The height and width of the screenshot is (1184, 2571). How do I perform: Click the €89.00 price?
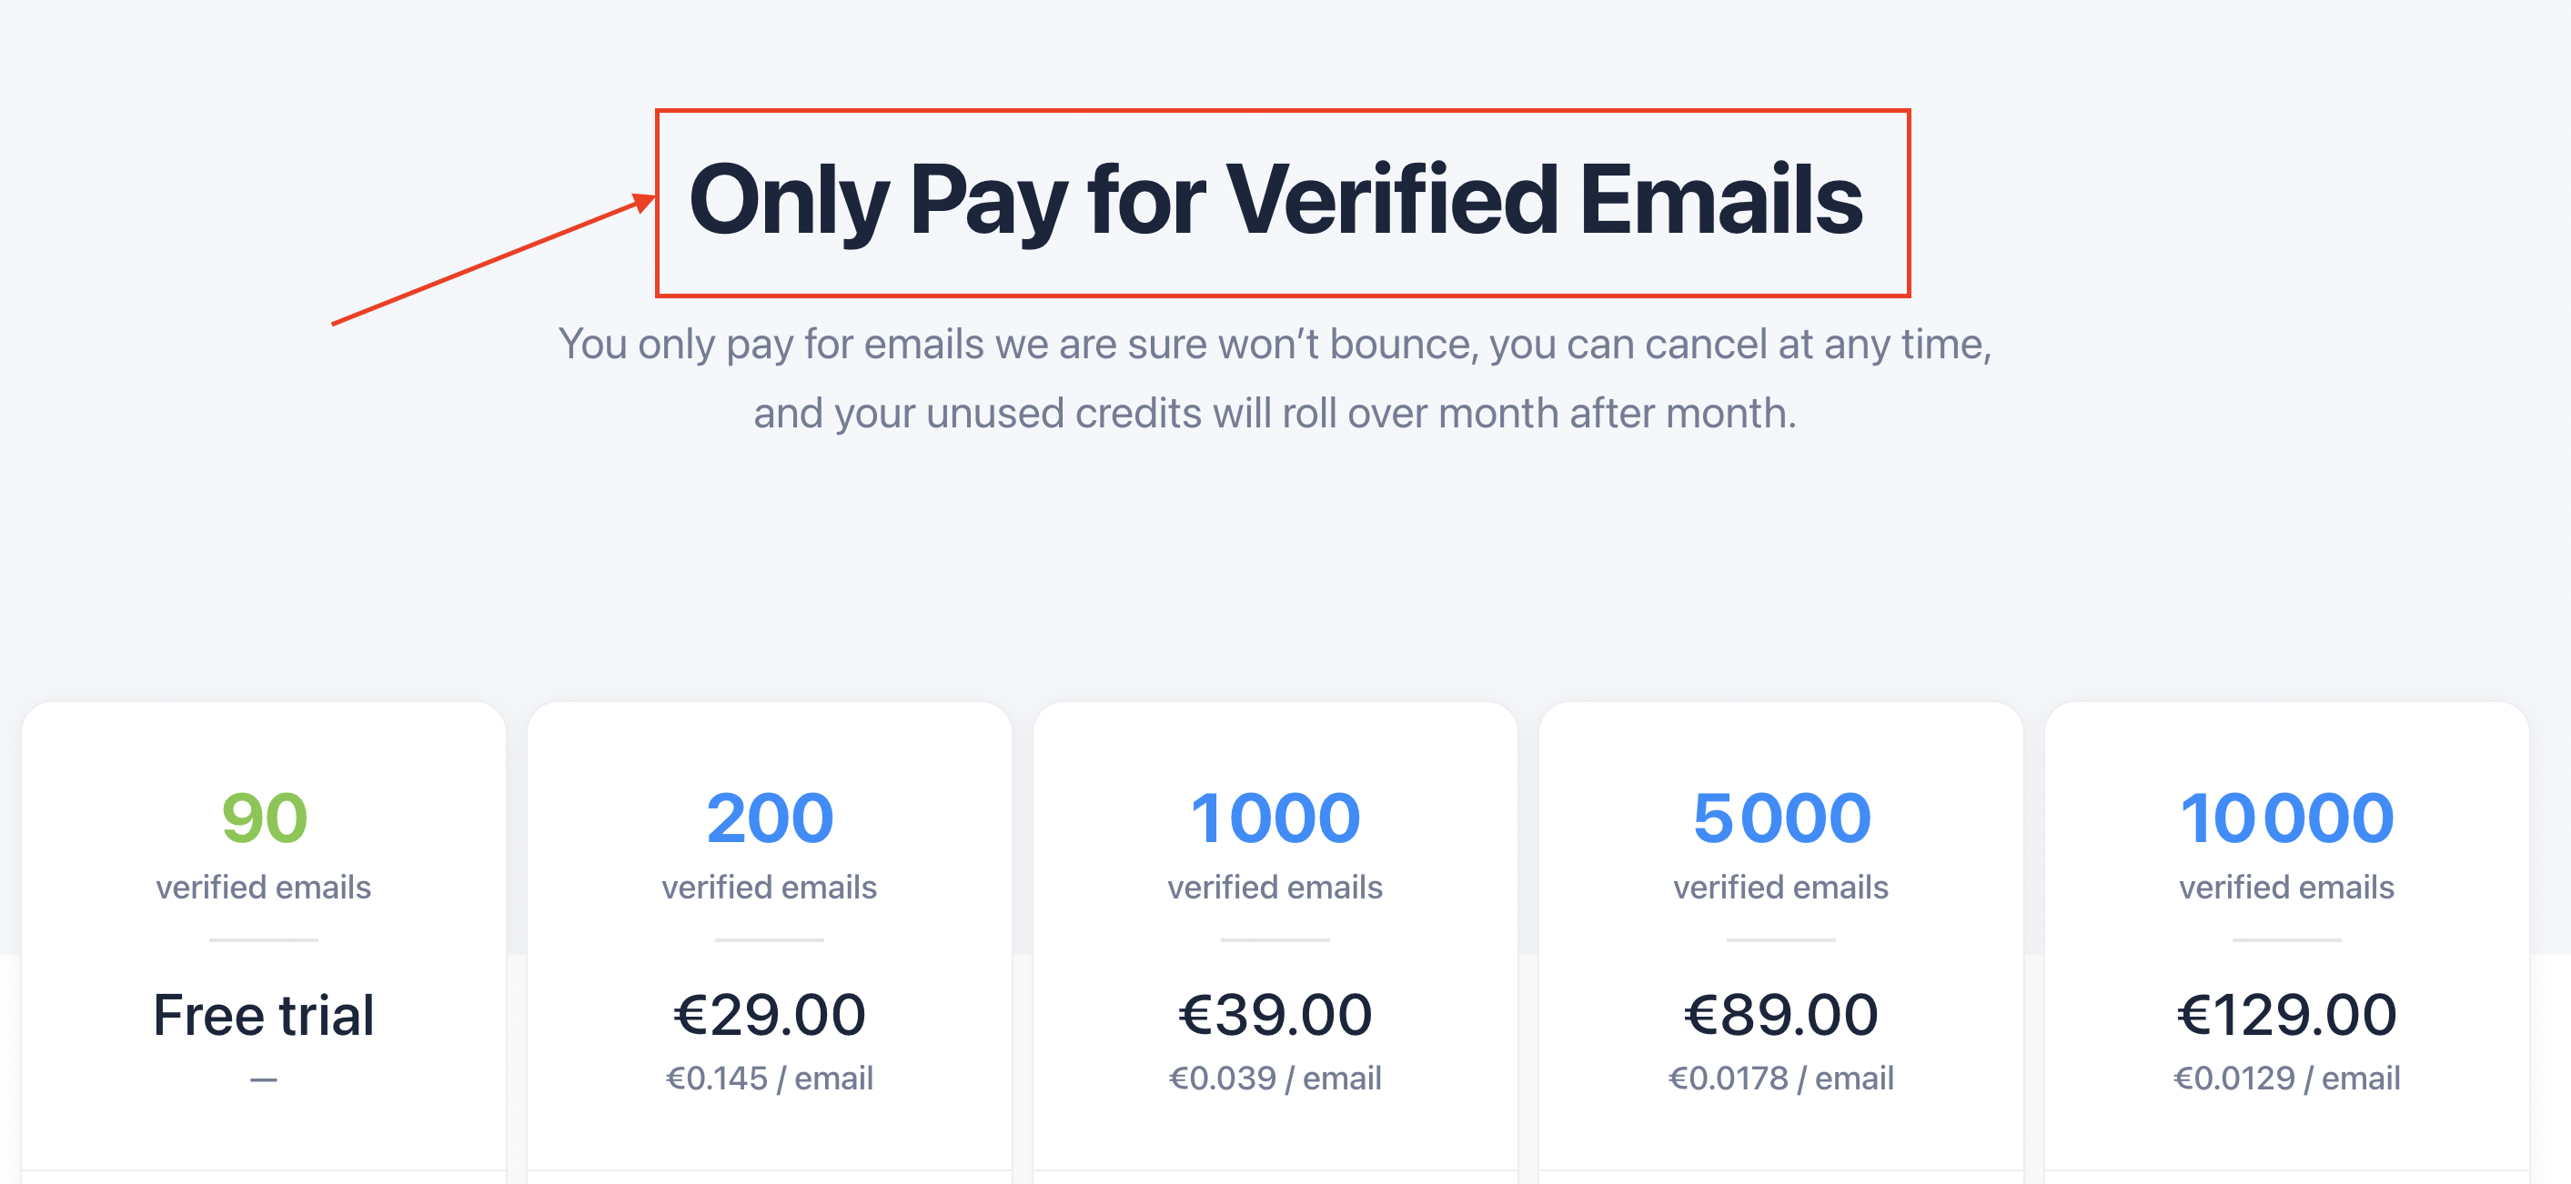pos(1781,1016)
